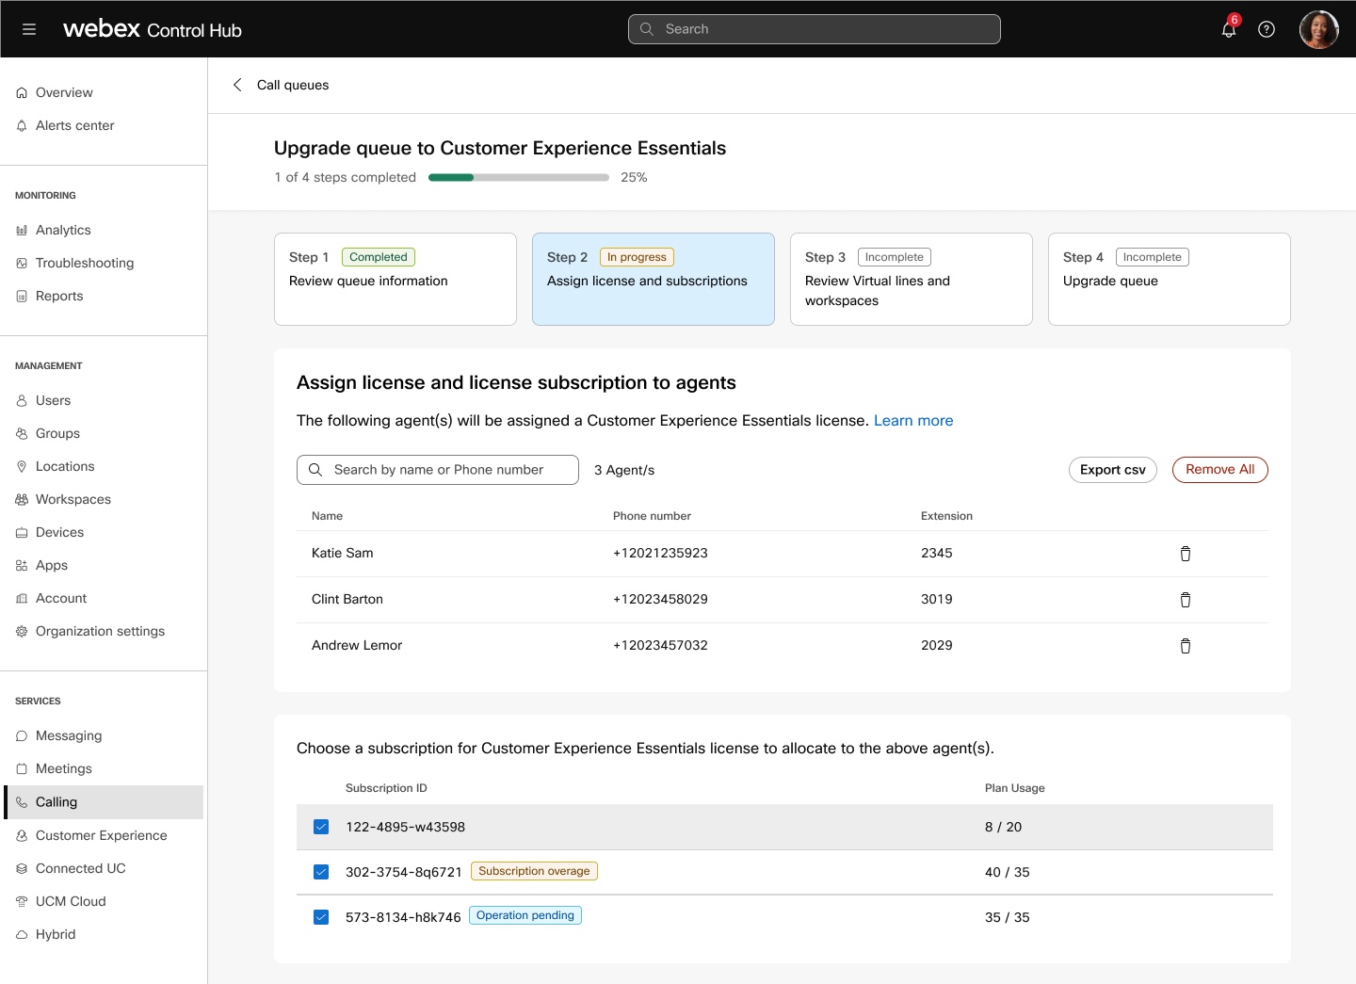Go back via Call queues breadcrumb text
This screenshot has width=1356, height=984.
point(293,85)
